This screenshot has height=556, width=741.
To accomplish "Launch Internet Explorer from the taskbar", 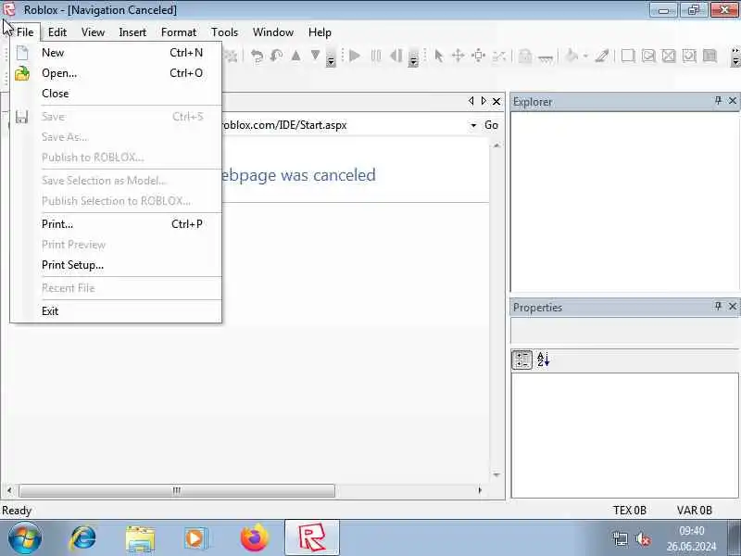I will click(x=83, y=538).
